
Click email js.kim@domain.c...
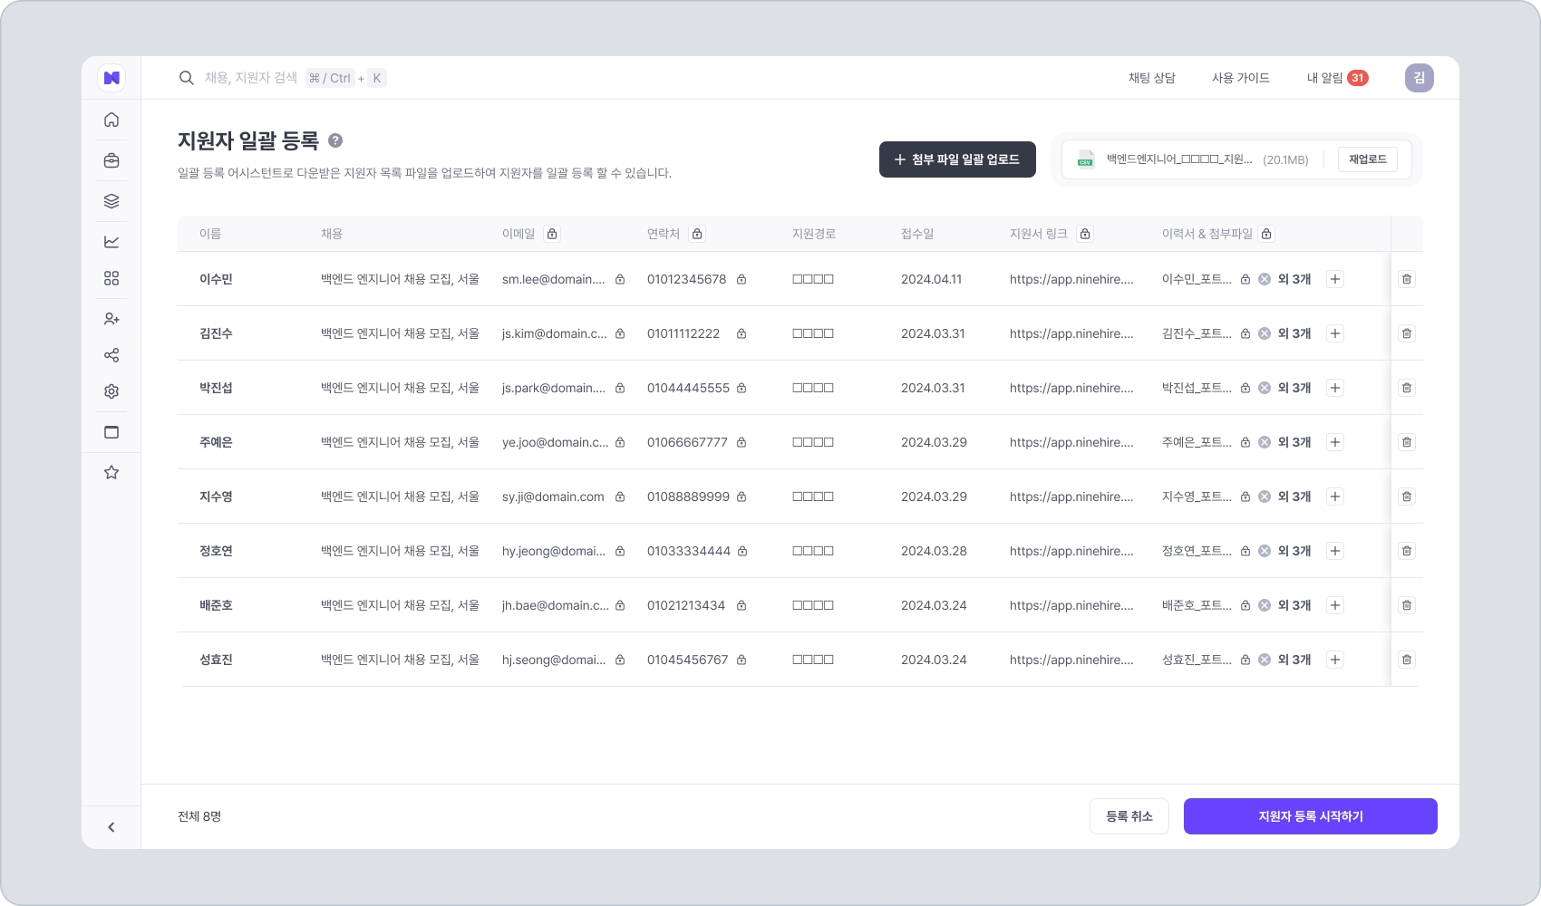555,333
